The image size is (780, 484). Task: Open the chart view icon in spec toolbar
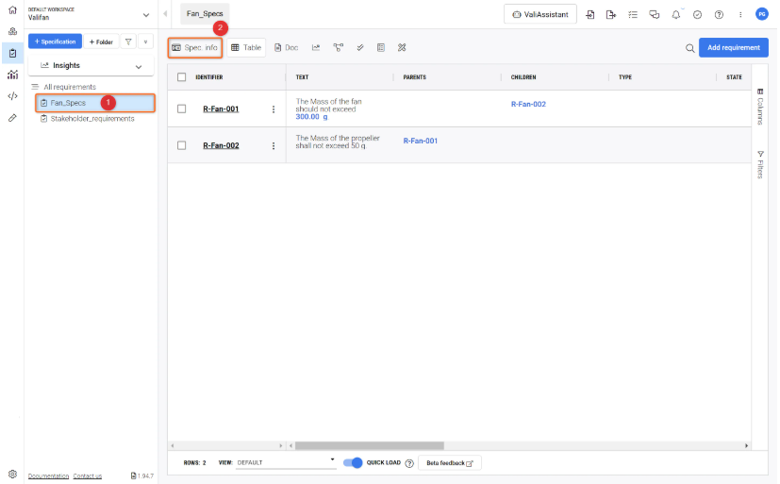316,48
